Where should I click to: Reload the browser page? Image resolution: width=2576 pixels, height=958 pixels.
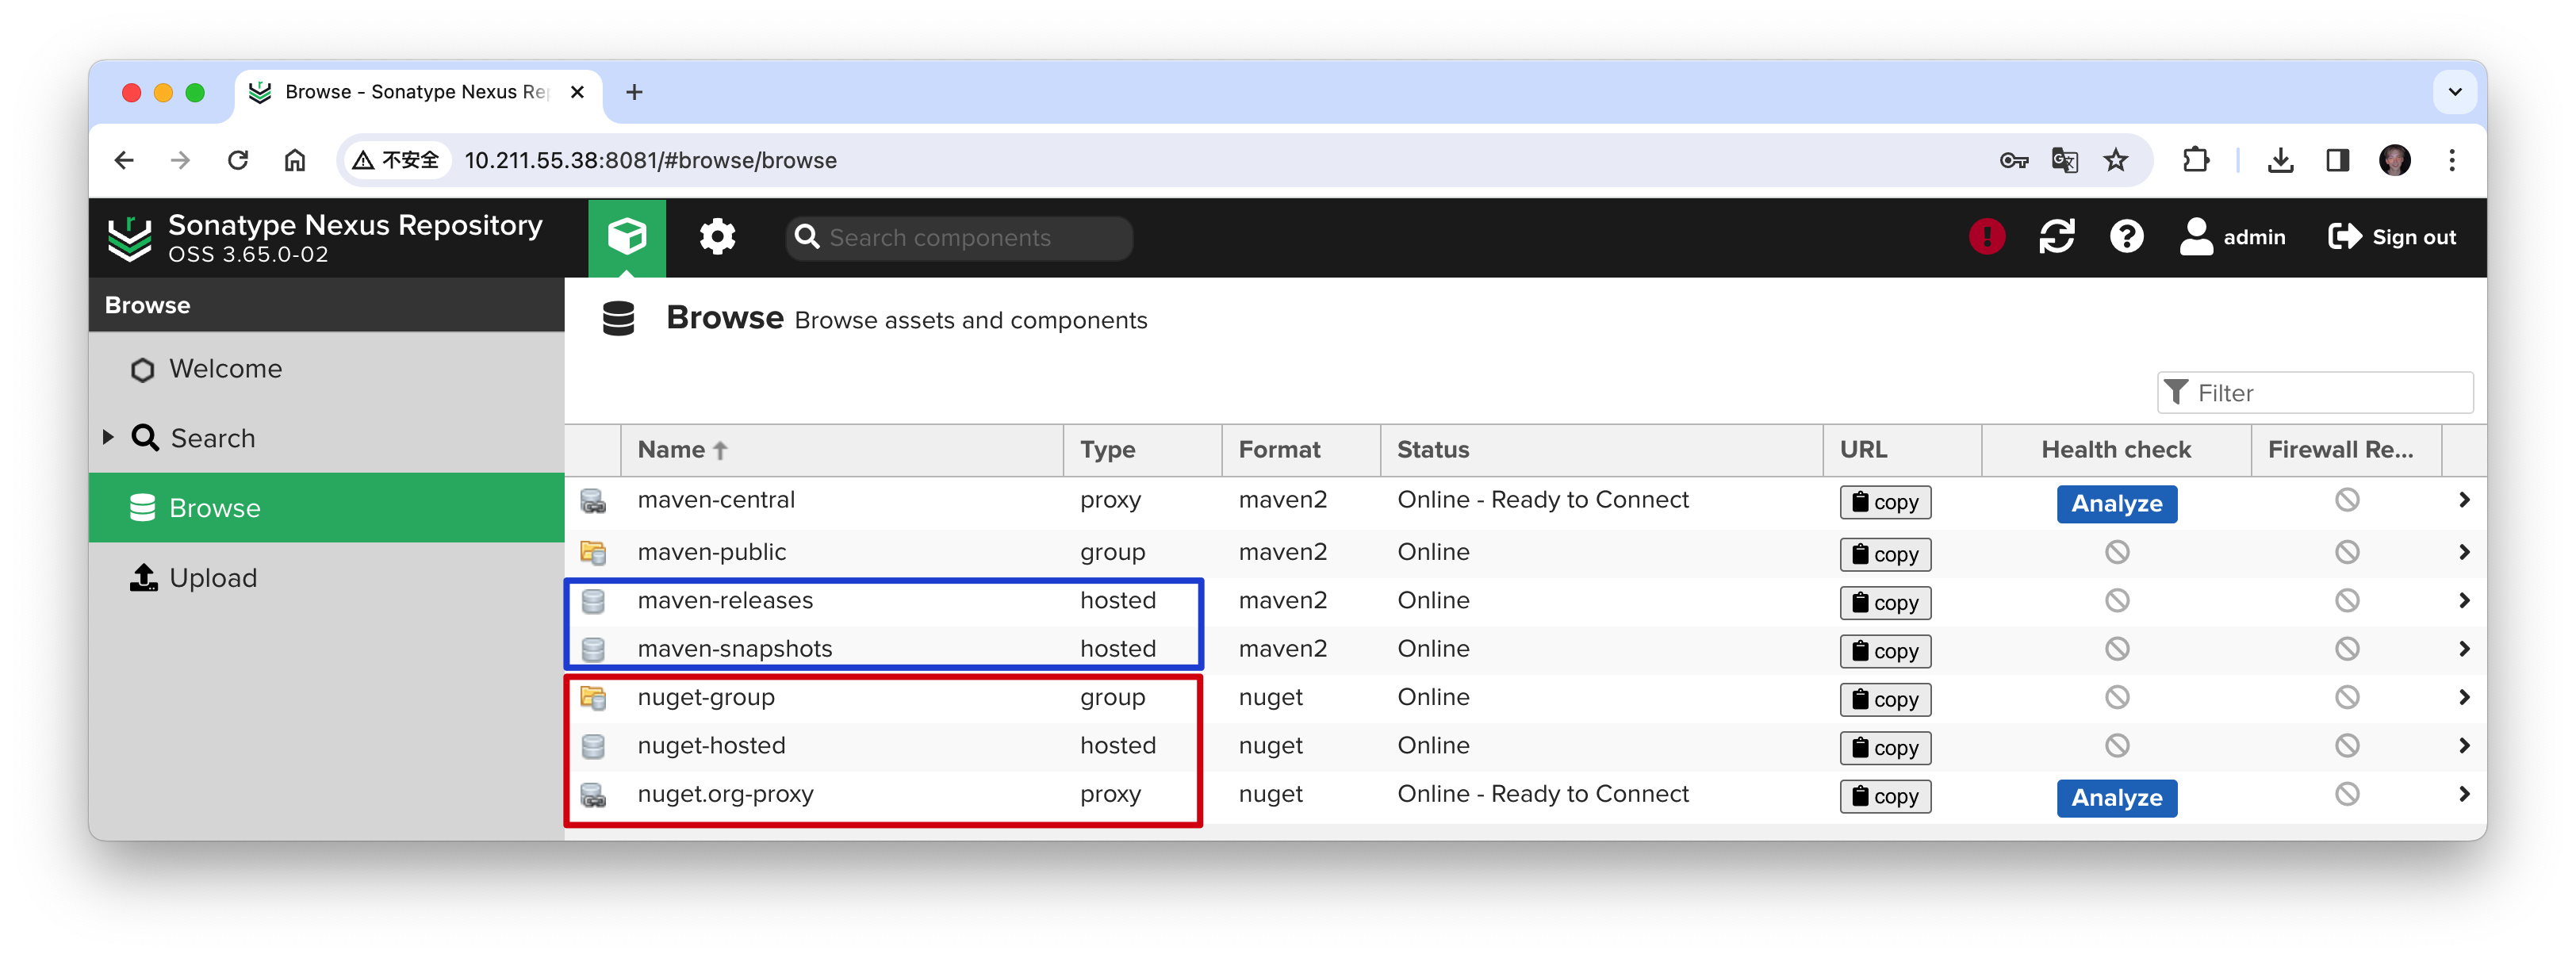[x=237, y=160]
